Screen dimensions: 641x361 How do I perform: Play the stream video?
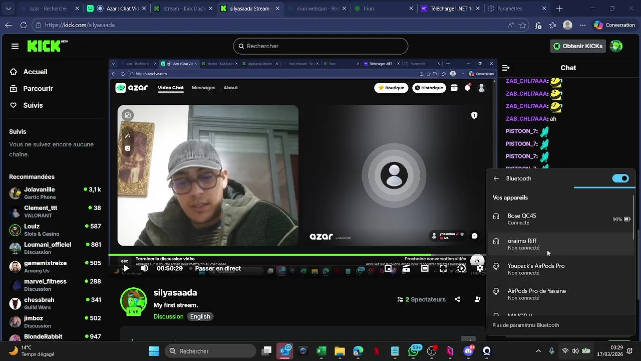click(x=126, y=268)
